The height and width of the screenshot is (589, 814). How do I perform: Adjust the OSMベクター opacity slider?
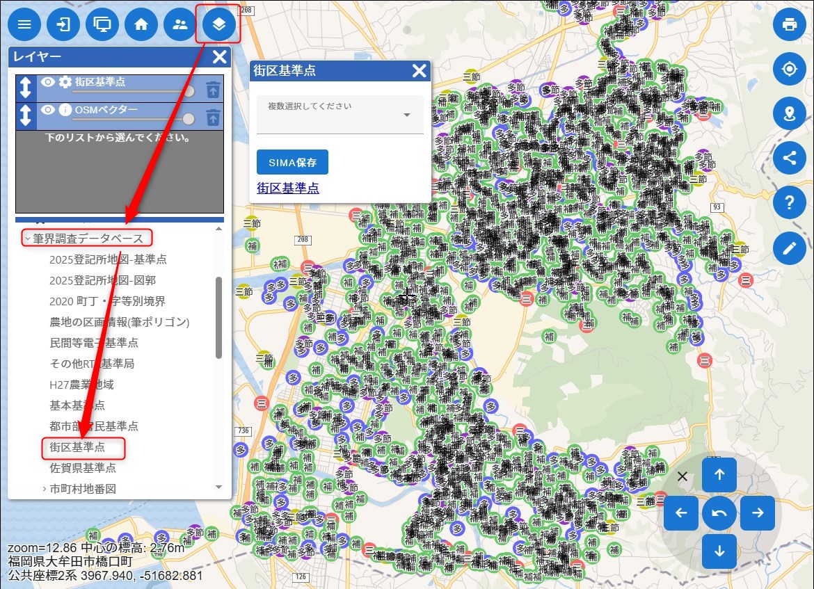tap(188, 119)
